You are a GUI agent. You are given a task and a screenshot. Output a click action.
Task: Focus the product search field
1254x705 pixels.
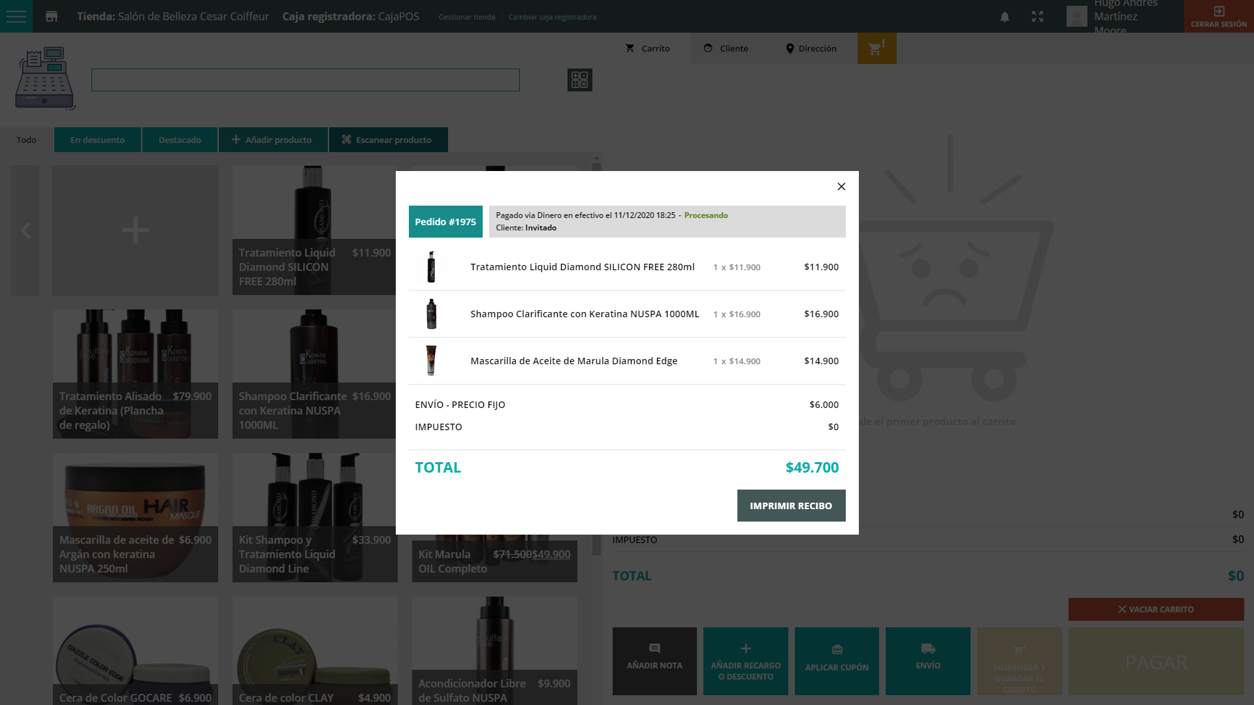point(305,80)
